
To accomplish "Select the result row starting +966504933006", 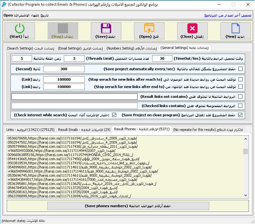I will [62, 151].
